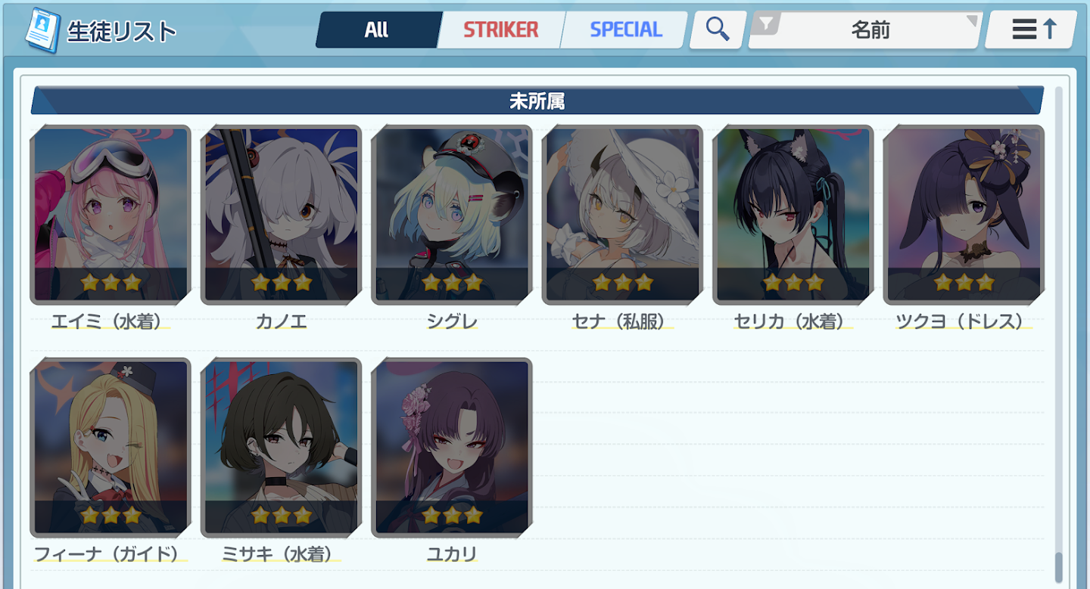Choose the セナ（私服） portrait
This screenshot has width=1090, height=589.
[x=623, y=215]
